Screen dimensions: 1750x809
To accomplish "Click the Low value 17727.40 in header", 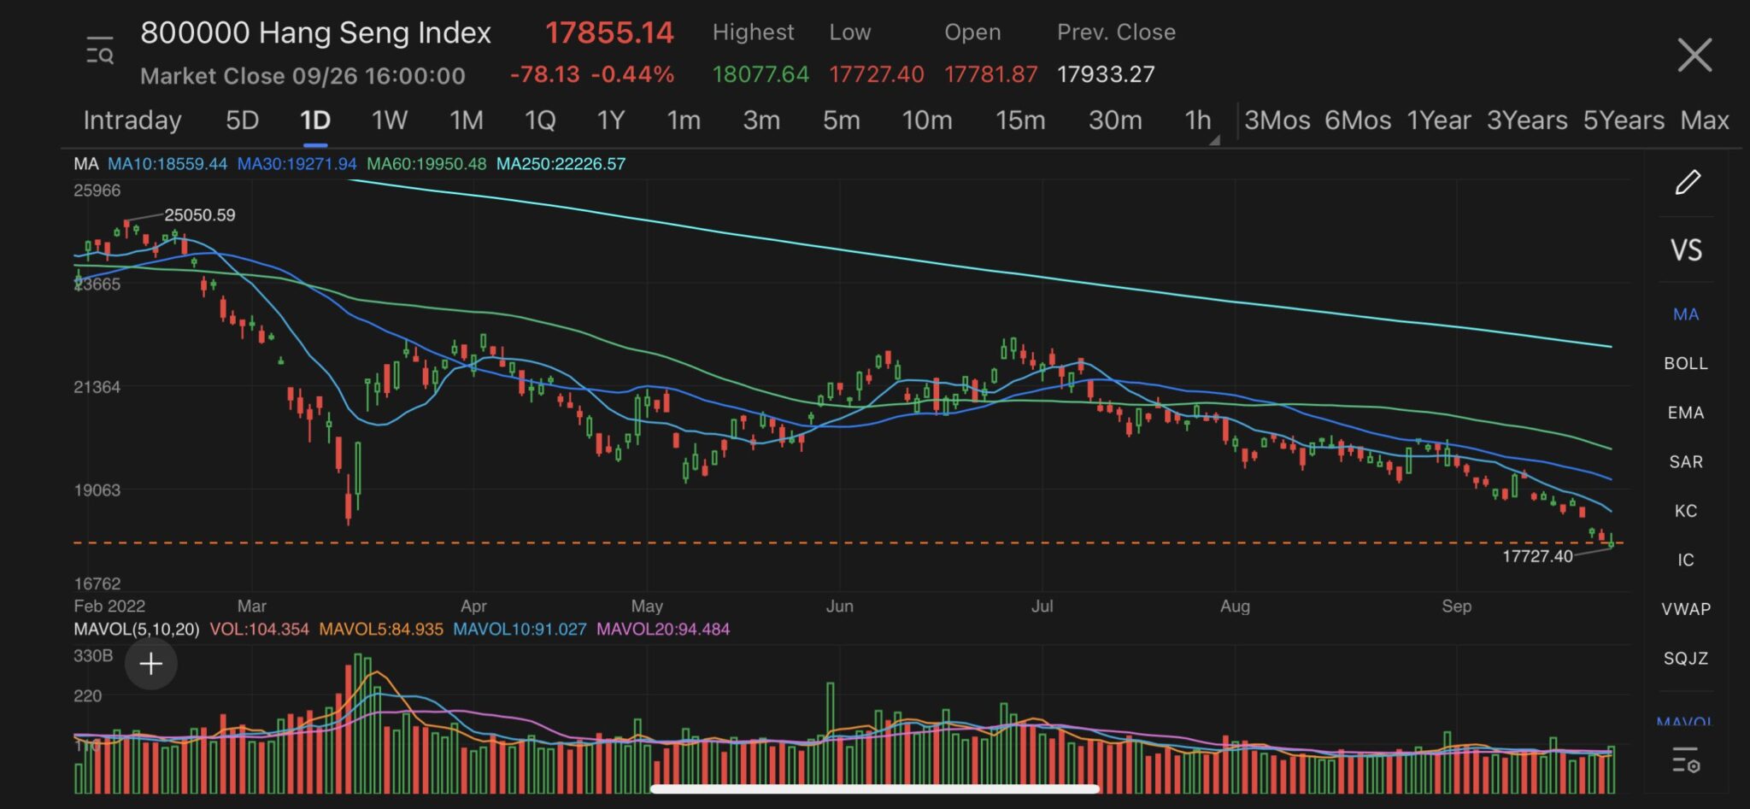I will (x=876, y=74).
